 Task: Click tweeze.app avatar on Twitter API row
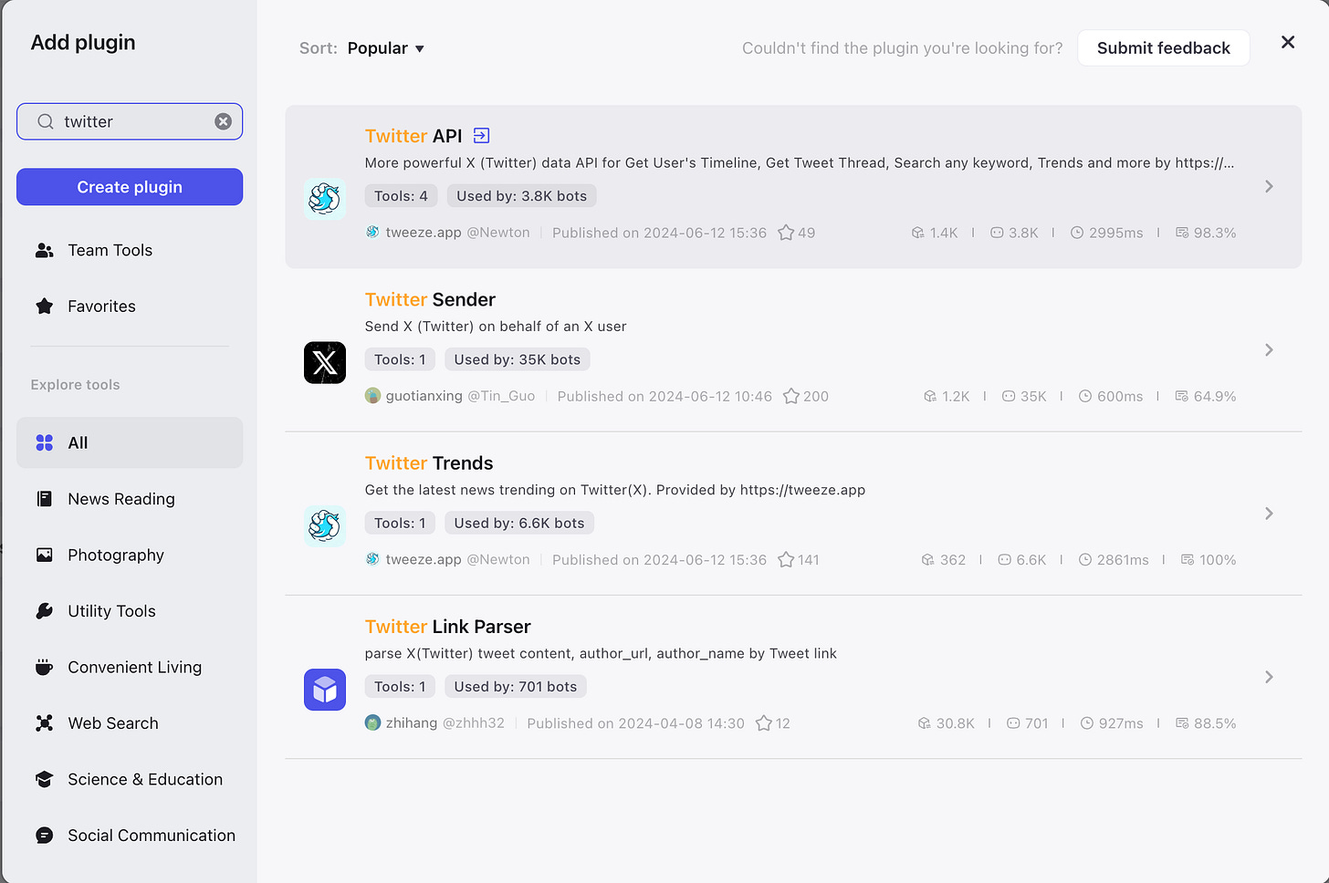click(372, 232)
